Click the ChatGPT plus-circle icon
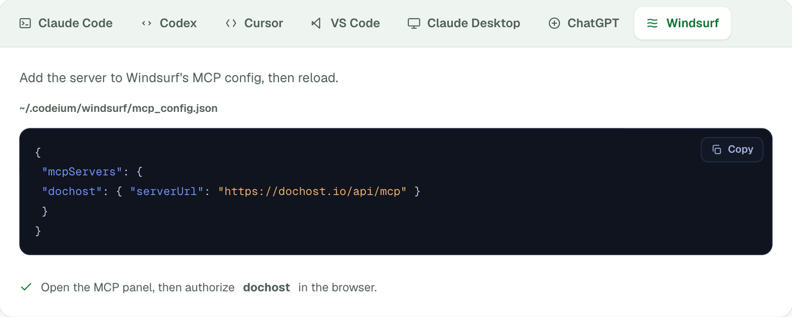792x317 pixels. [x=554, y=23]
